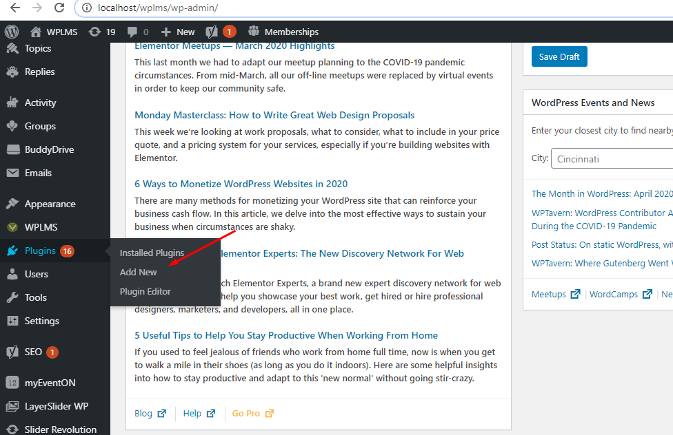Click the site info icon in address bar
Screen dimensions: 673x435
(87, 8)
